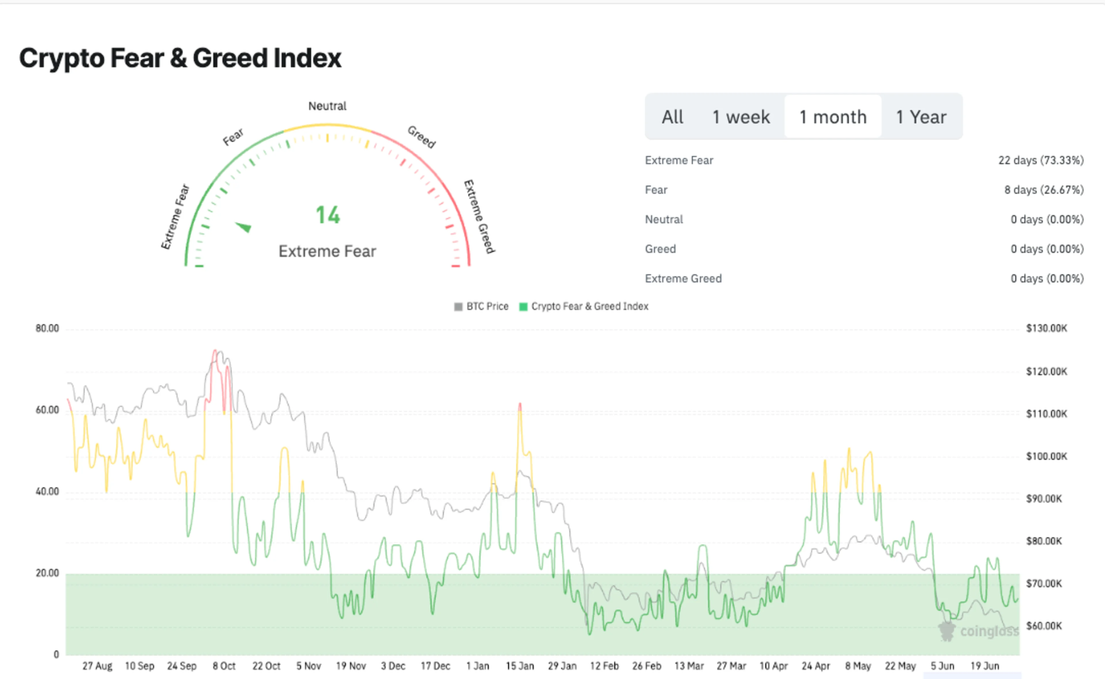Toggle the BTC Price legend item
The image size is (1105, 679).
tap(481, 306)
